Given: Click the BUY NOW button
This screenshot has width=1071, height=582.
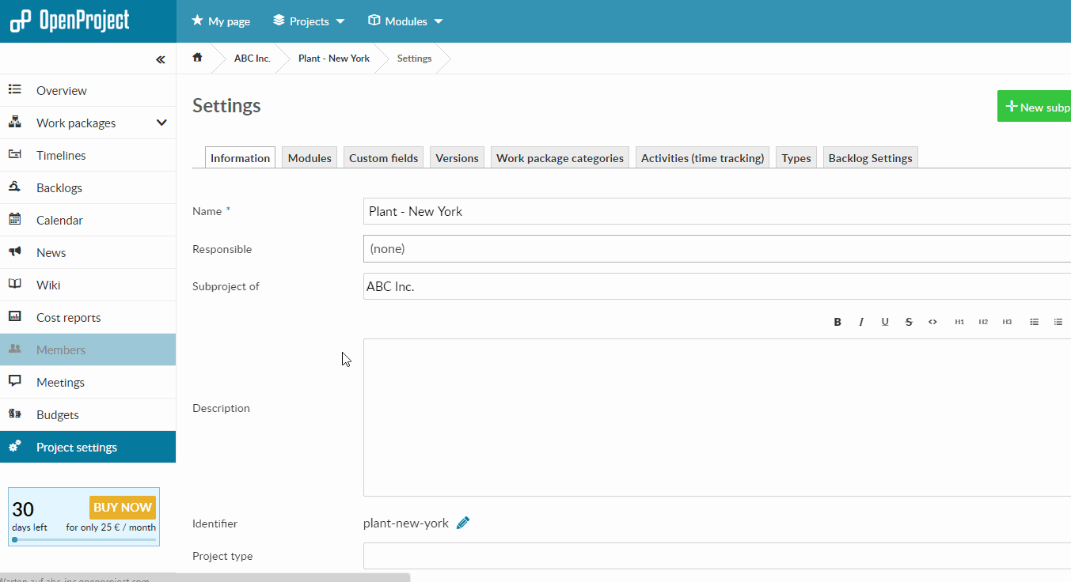Looking at the screenshot, I should [123, 507].
